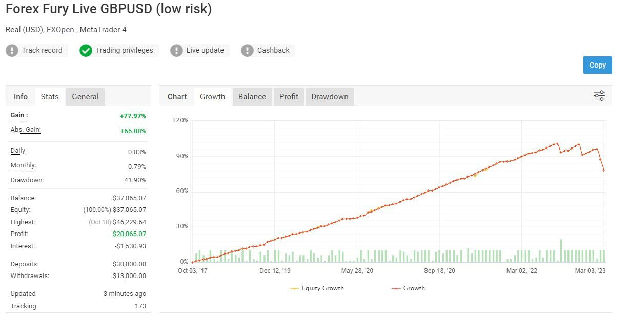
Task: Click the Track record status icon
Action: pos(12,50)
